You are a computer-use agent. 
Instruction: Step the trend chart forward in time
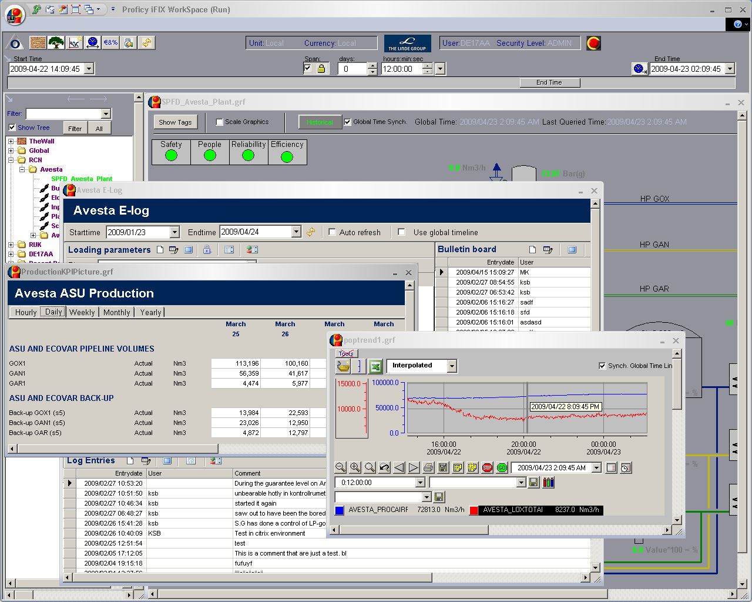(x=414, y=468)
